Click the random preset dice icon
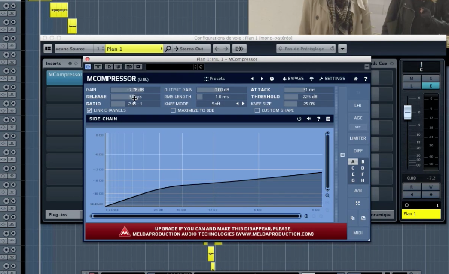Viewport: 449px width, 274px height. click(272, 79)
